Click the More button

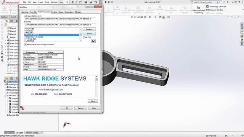click(93, 101)
